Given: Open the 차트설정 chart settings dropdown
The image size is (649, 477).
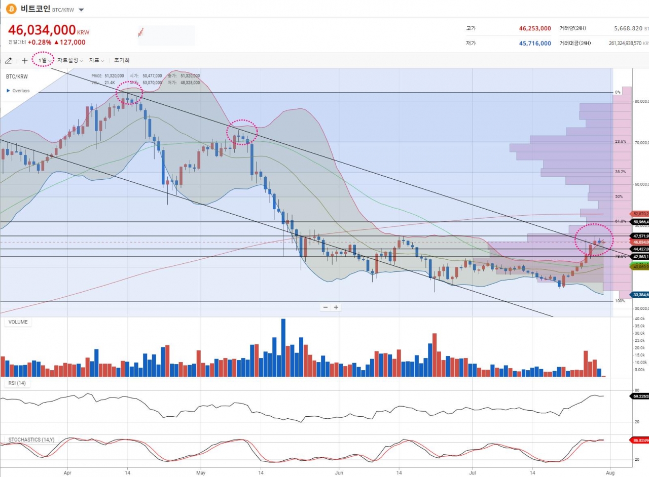Looking at the screenshot, I should click(70, 60).
